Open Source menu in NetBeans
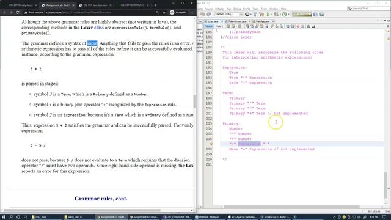The height and width of the screenshot is (220, 391). click(209, 9)
